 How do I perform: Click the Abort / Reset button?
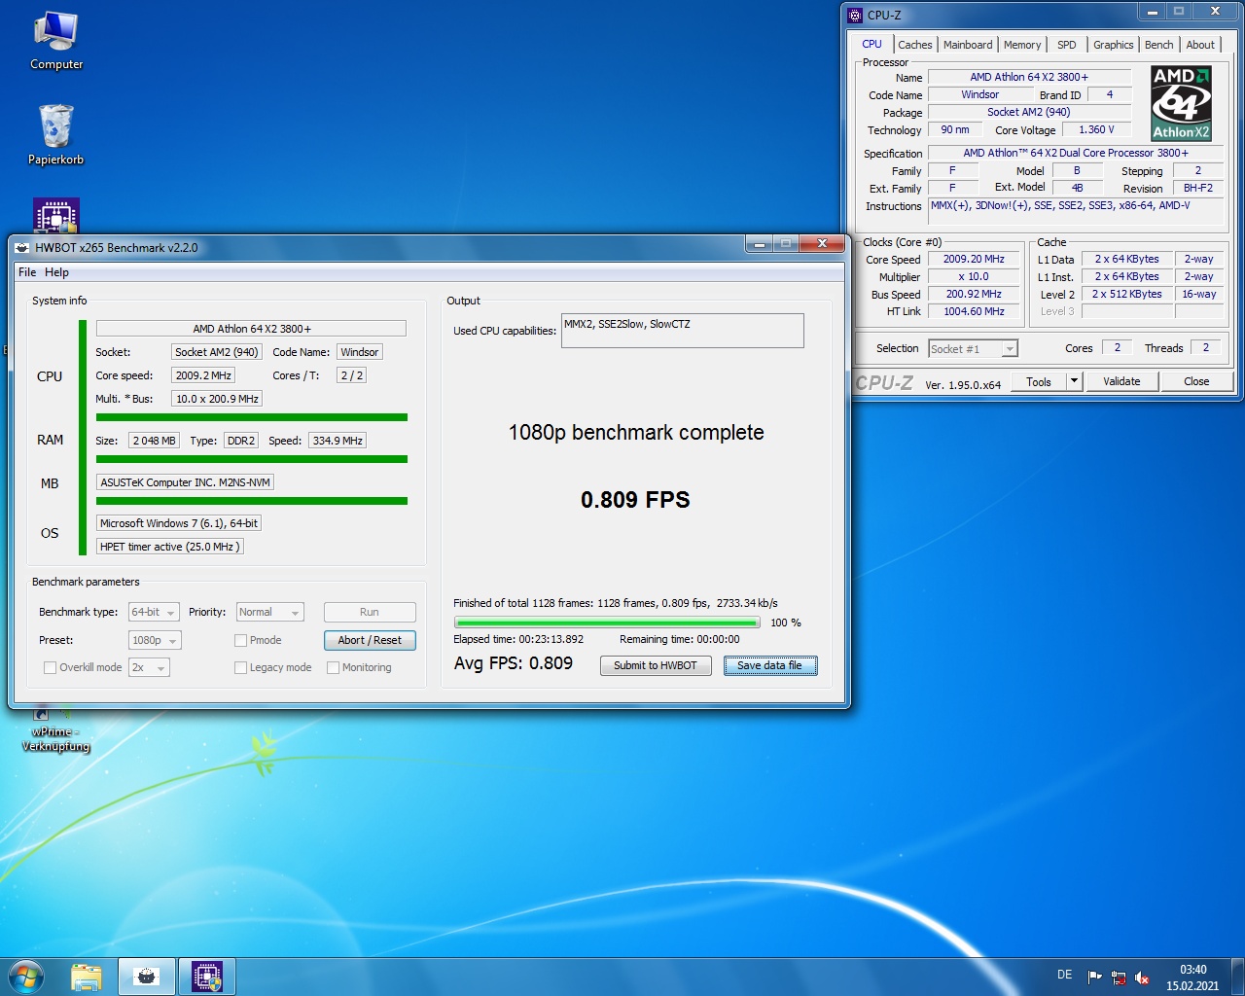tap(370, 640)
